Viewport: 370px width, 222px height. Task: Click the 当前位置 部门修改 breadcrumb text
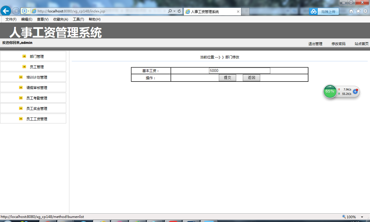(x=220, y=57)
